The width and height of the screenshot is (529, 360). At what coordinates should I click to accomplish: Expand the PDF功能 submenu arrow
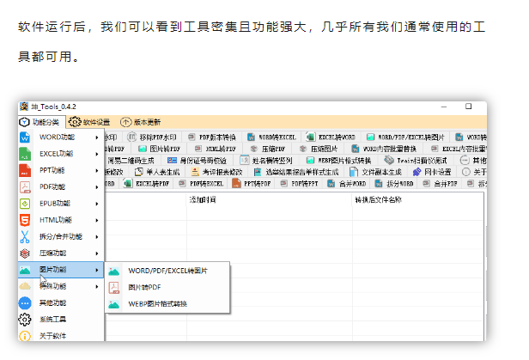pyautogui.click(x=97, y=186)
